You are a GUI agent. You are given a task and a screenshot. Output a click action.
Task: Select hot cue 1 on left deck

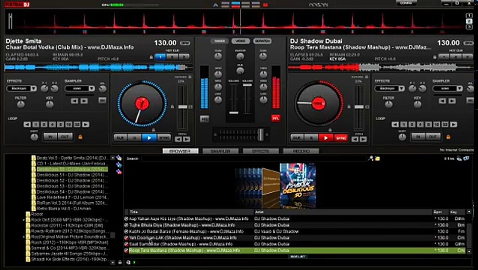point(160,57)
